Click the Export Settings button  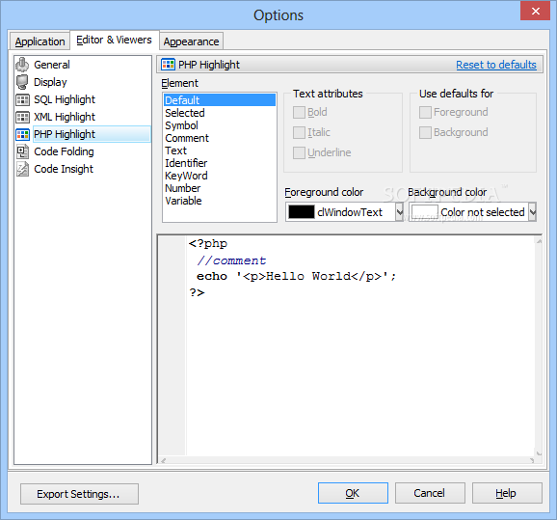point(79,494)
